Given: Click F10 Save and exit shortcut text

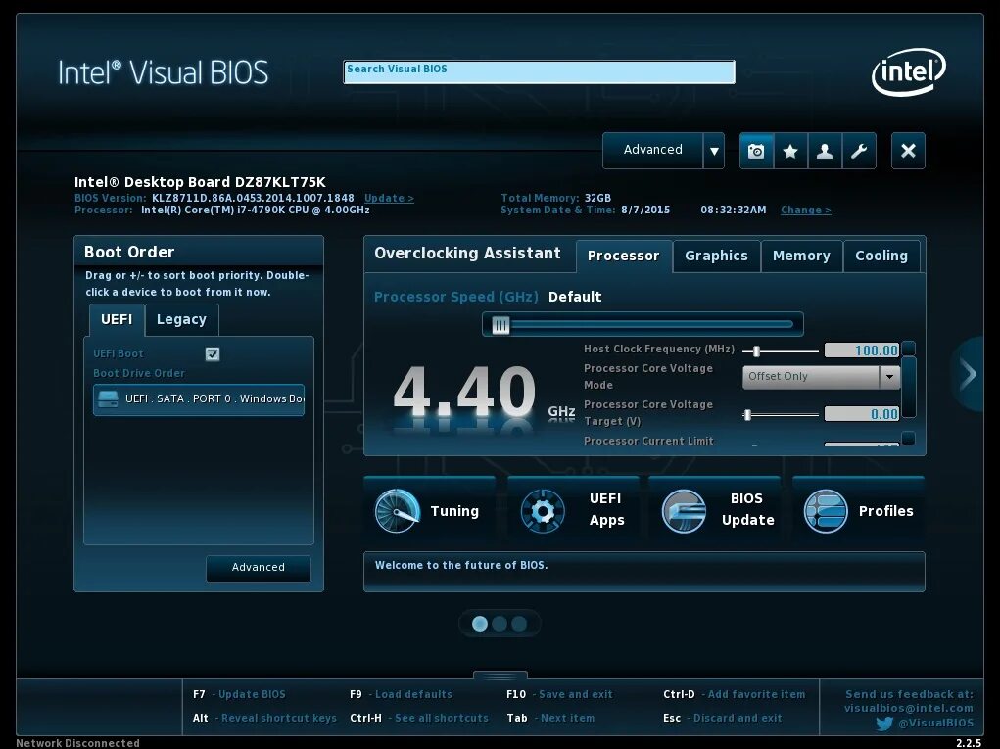Looking at the screenshot, I should [559, 695].
